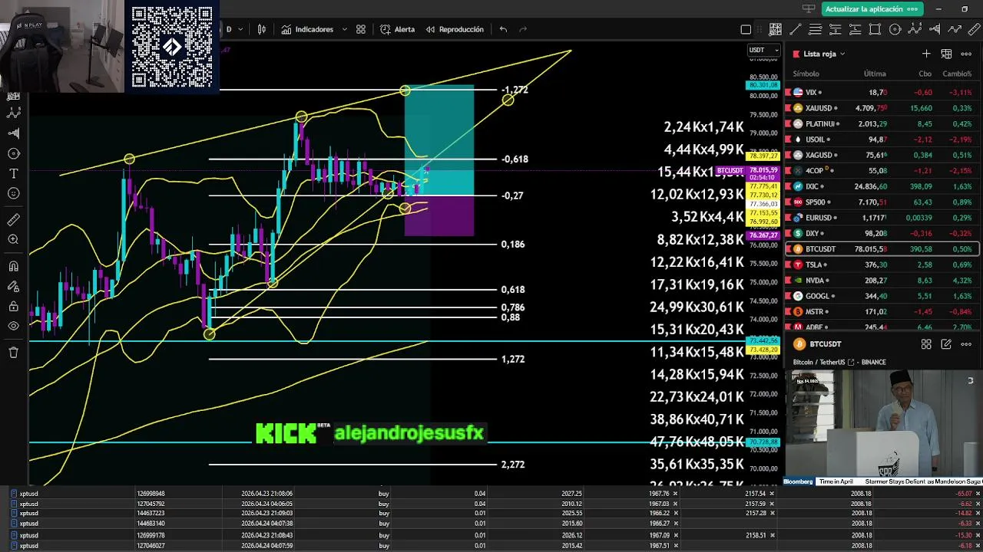Viewport: 983px width, 552px height.
Task: Toggle the red flag on EURUSD row
Action: point(788,218)
